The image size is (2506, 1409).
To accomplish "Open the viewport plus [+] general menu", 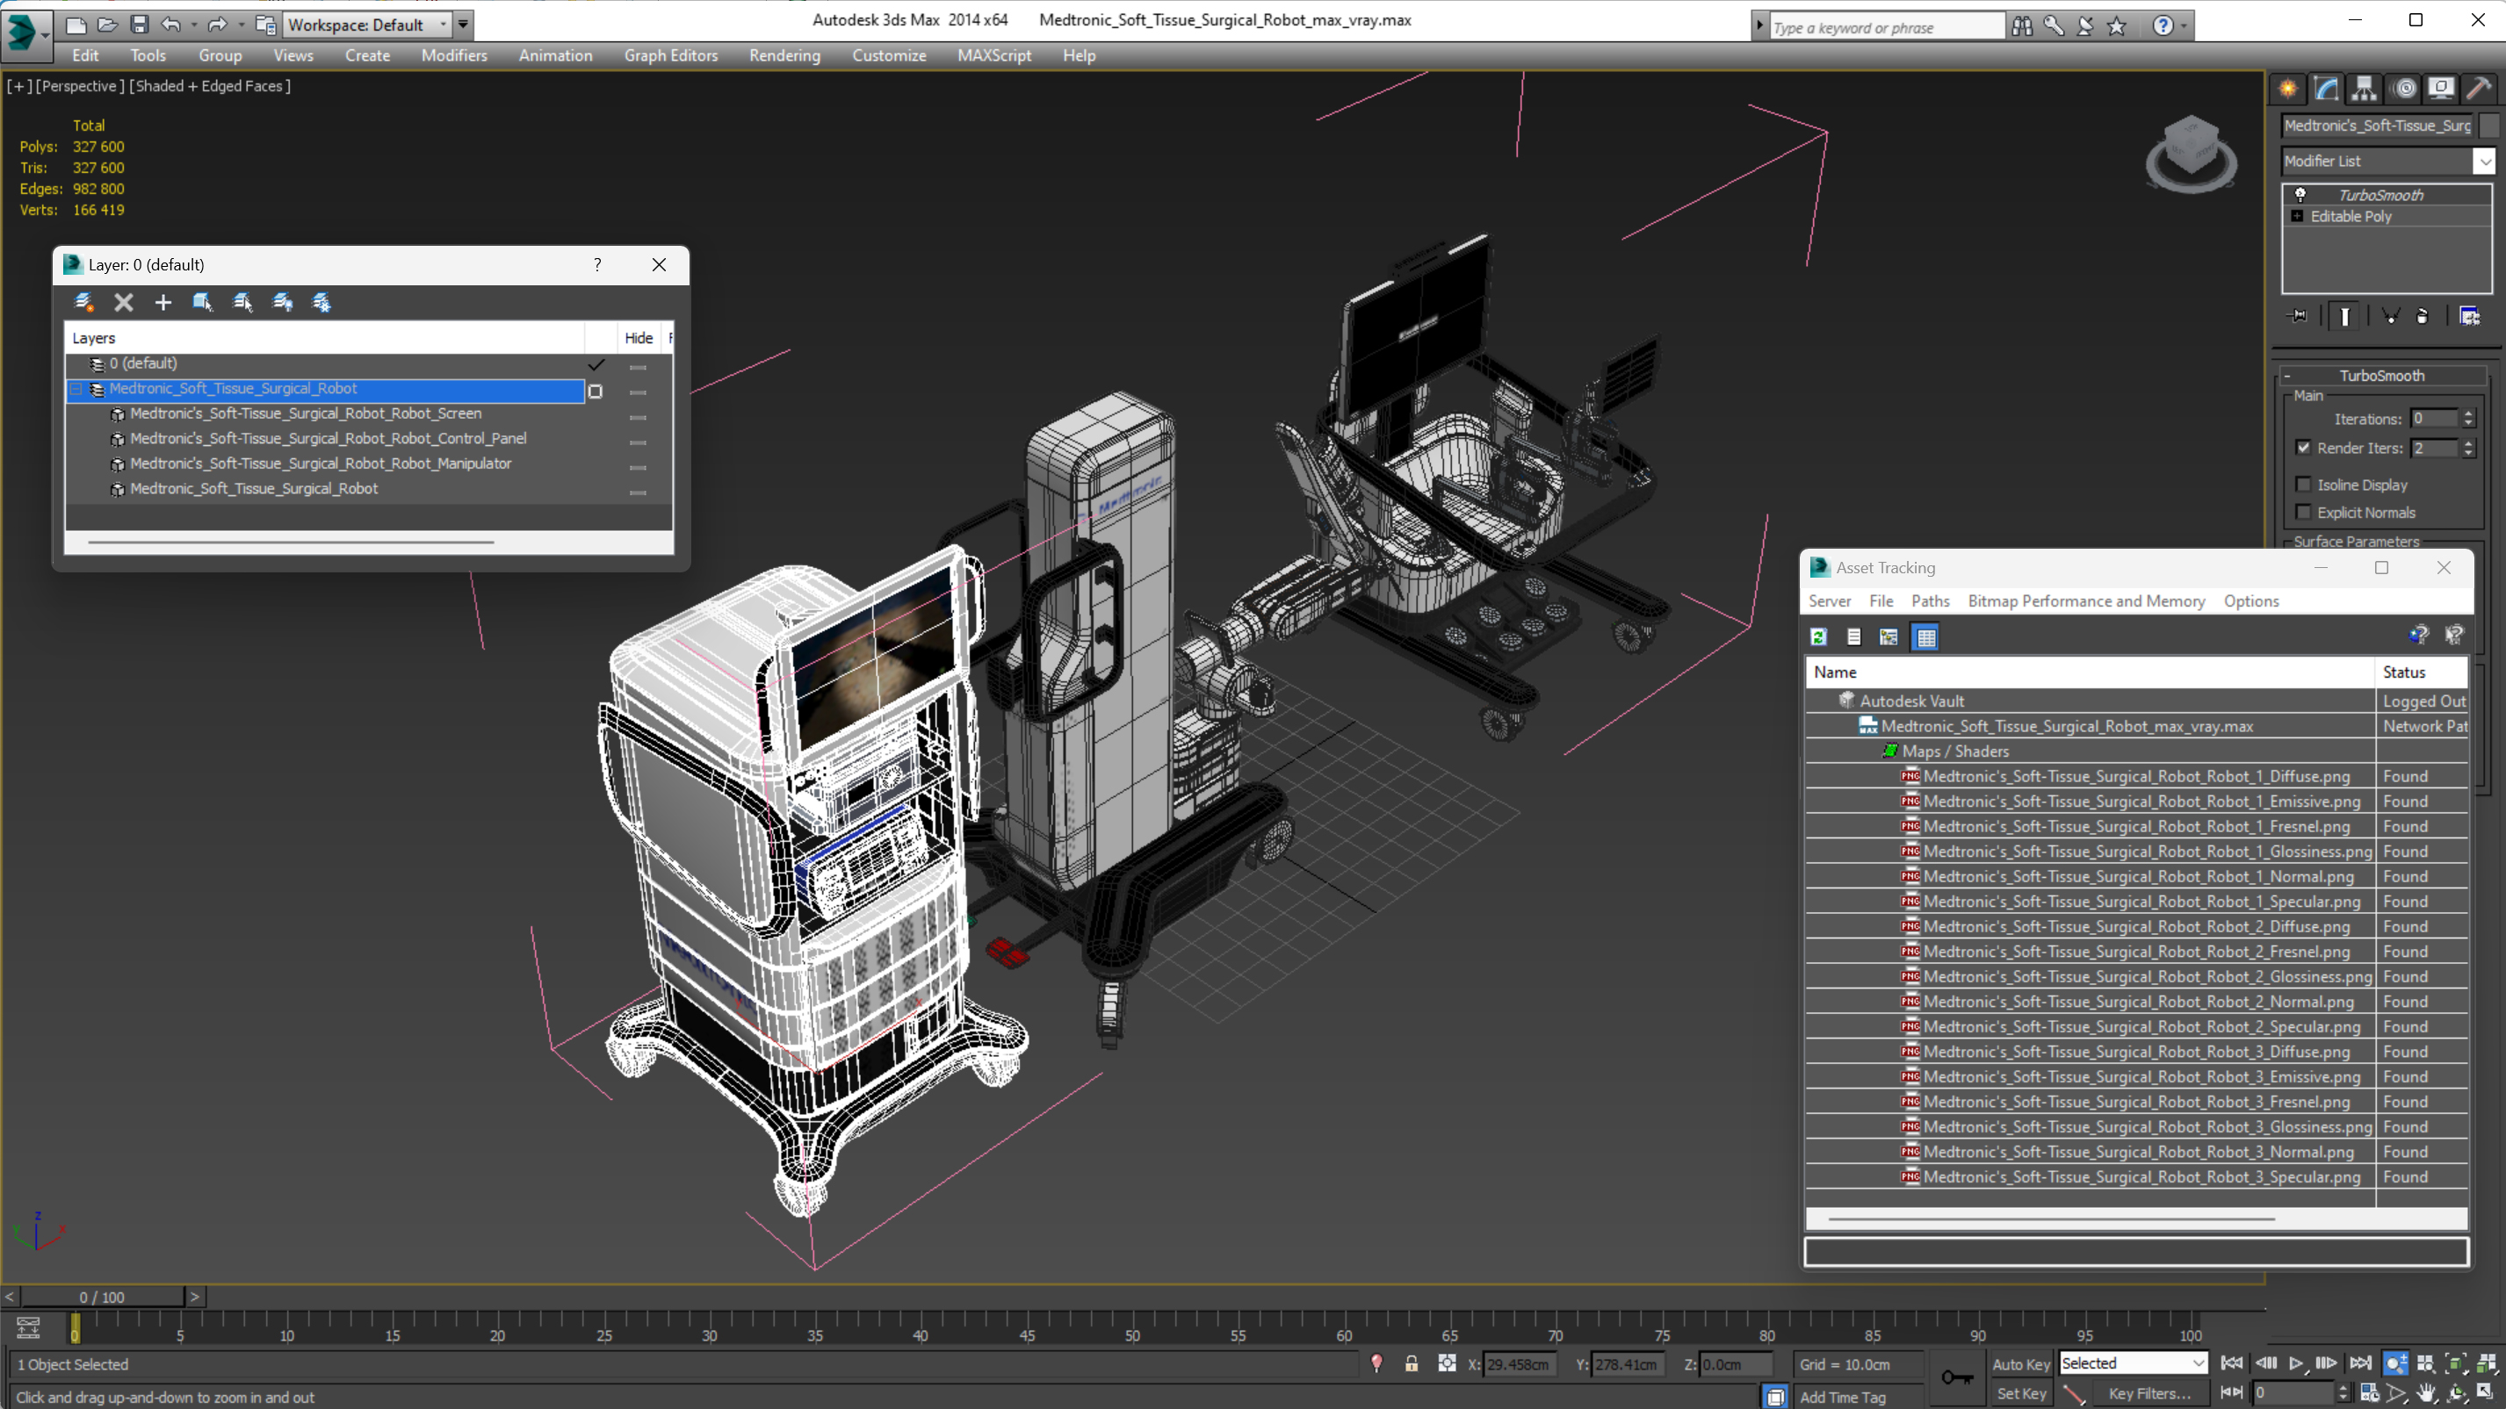I will (18, 85).
